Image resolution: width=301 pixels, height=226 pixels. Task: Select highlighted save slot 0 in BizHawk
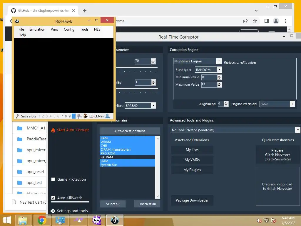[x=73, y=116]
